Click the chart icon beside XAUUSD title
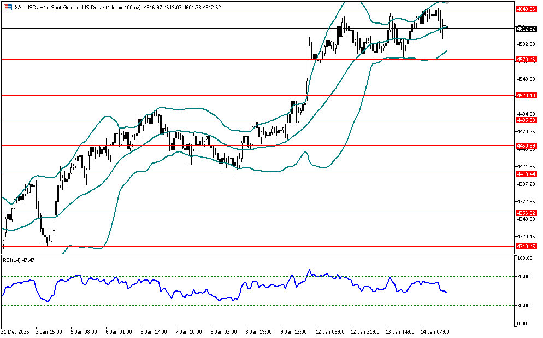This screenshot has width=543, height=338. point(8,6)
